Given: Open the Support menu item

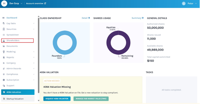Looking at the screenshot, I should (x=10, y=86).
